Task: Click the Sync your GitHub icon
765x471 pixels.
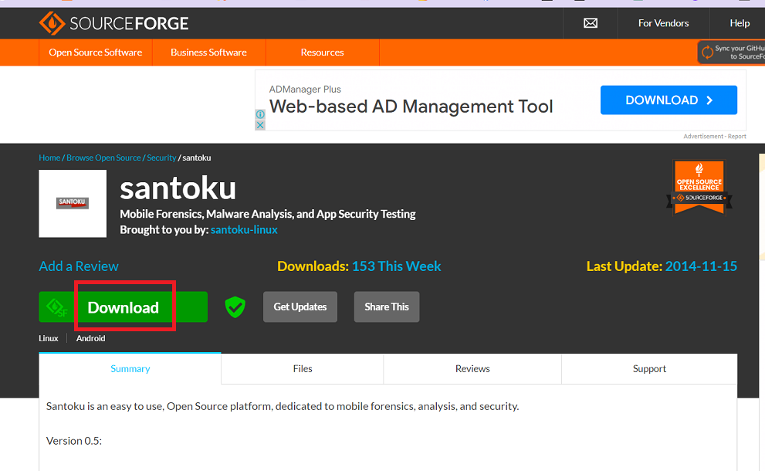Action: click(707, 53)
